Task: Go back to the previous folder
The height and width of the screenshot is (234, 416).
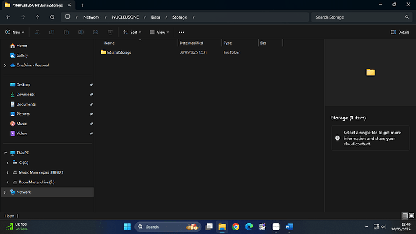Action: (8, 17)
